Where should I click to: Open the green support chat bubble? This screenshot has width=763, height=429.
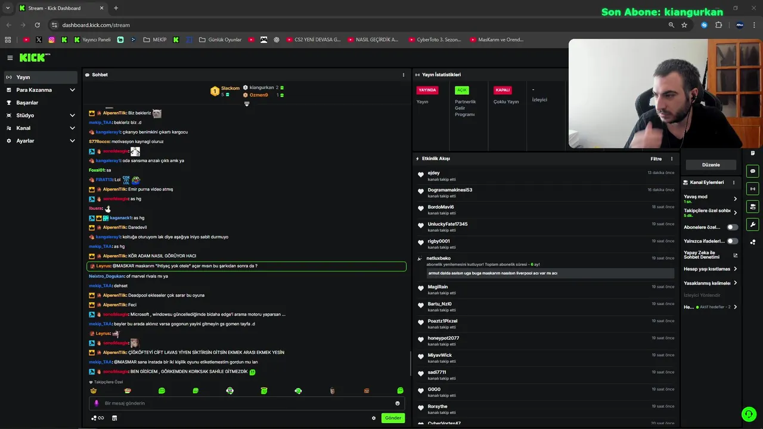(748, 414)
